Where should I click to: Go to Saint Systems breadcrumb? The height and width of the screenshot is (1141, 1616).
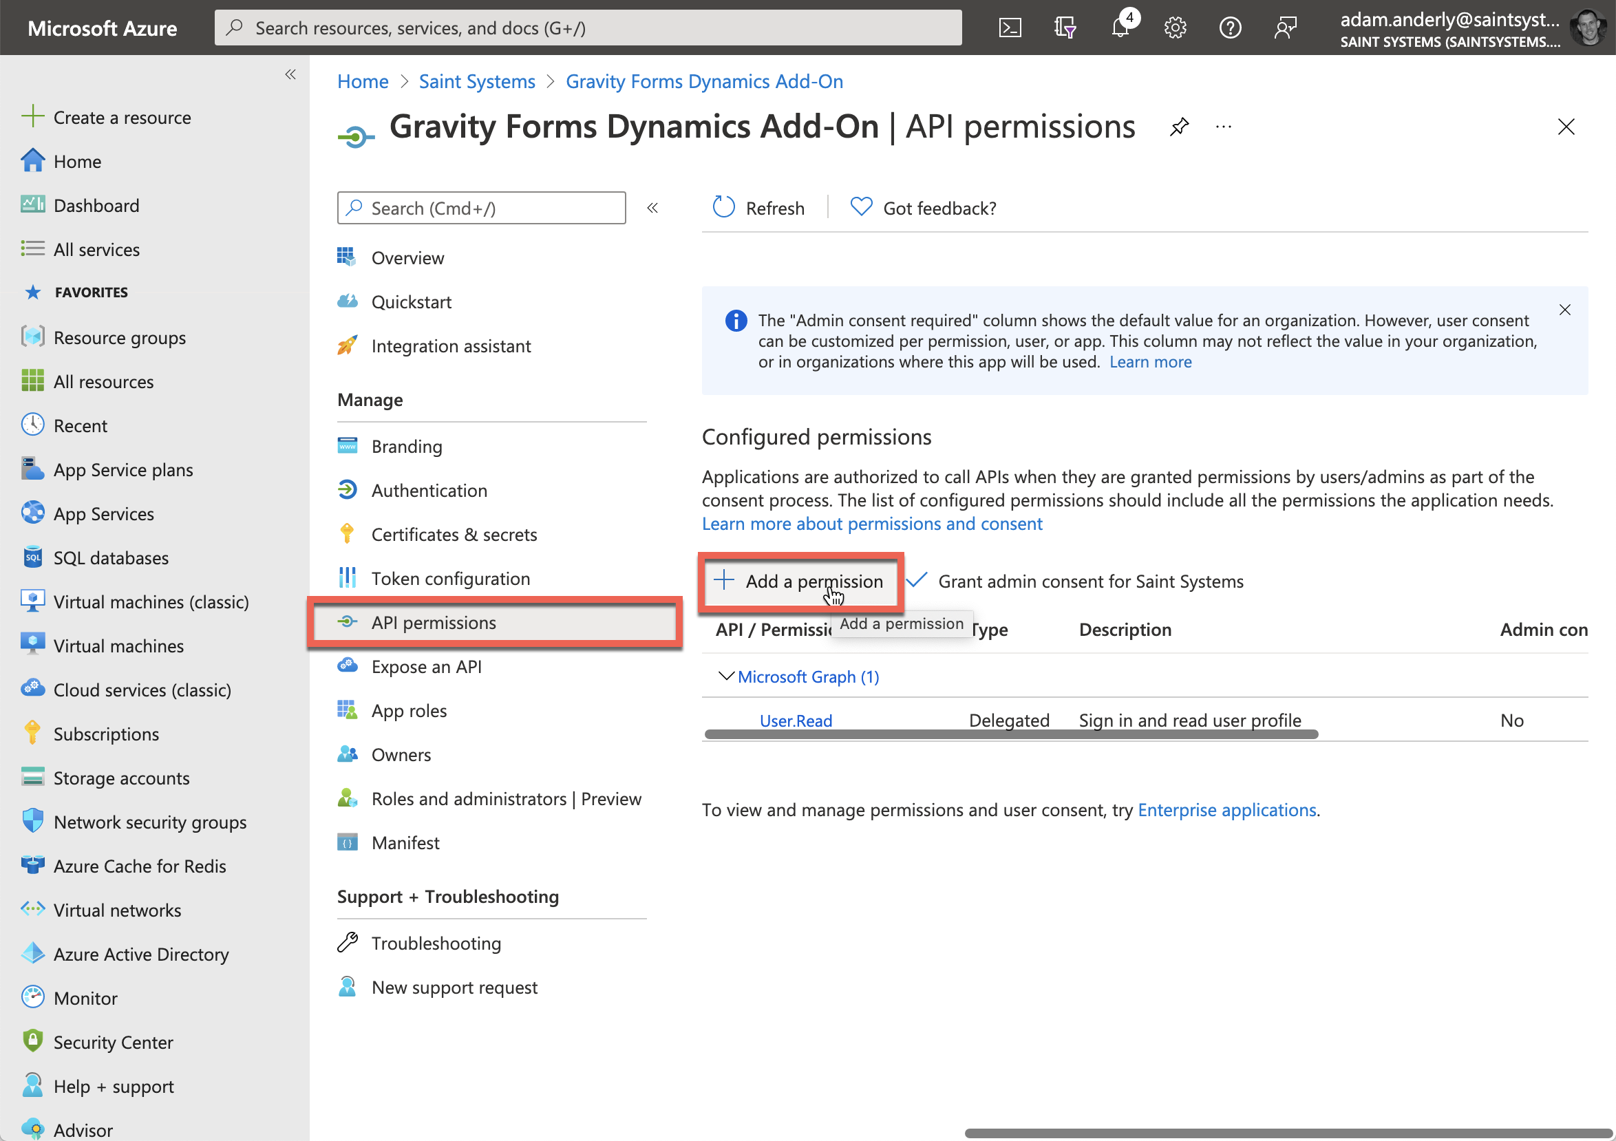point(477,82)
